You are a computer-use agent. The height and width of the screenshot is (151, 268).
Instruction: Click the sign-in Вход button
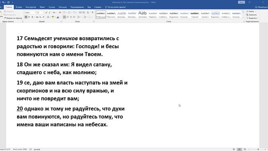coord(241,2)
